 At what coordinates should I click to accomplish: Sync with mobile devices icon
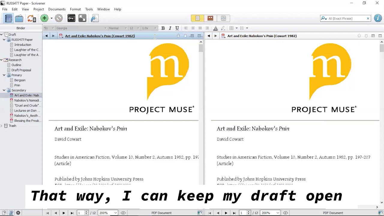31,18
